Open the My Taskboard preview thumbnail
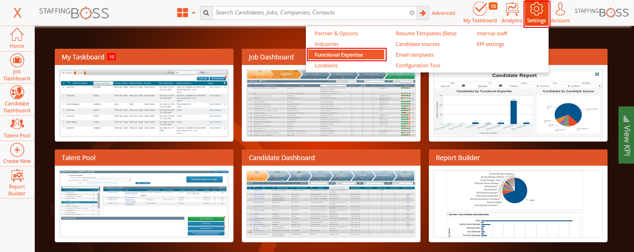The width and height of the screenshot is (634, 252). click(x=144, y=103)
